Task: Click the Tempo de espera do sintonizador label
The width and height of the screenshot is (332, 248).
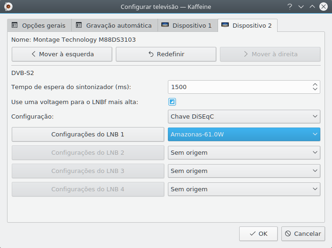Action: tap(71, 87)
